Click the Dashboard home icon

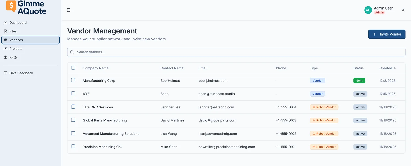tap(6, 23)
